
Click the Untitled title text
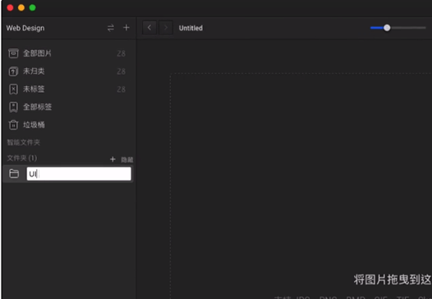(x=191, y=28)
